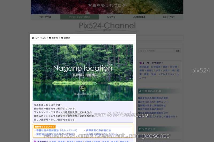The height and width of the screenshot is (142, 214).
Task: Switch to the INFO : CONTENTS tab
Action: tap(79, 17)
